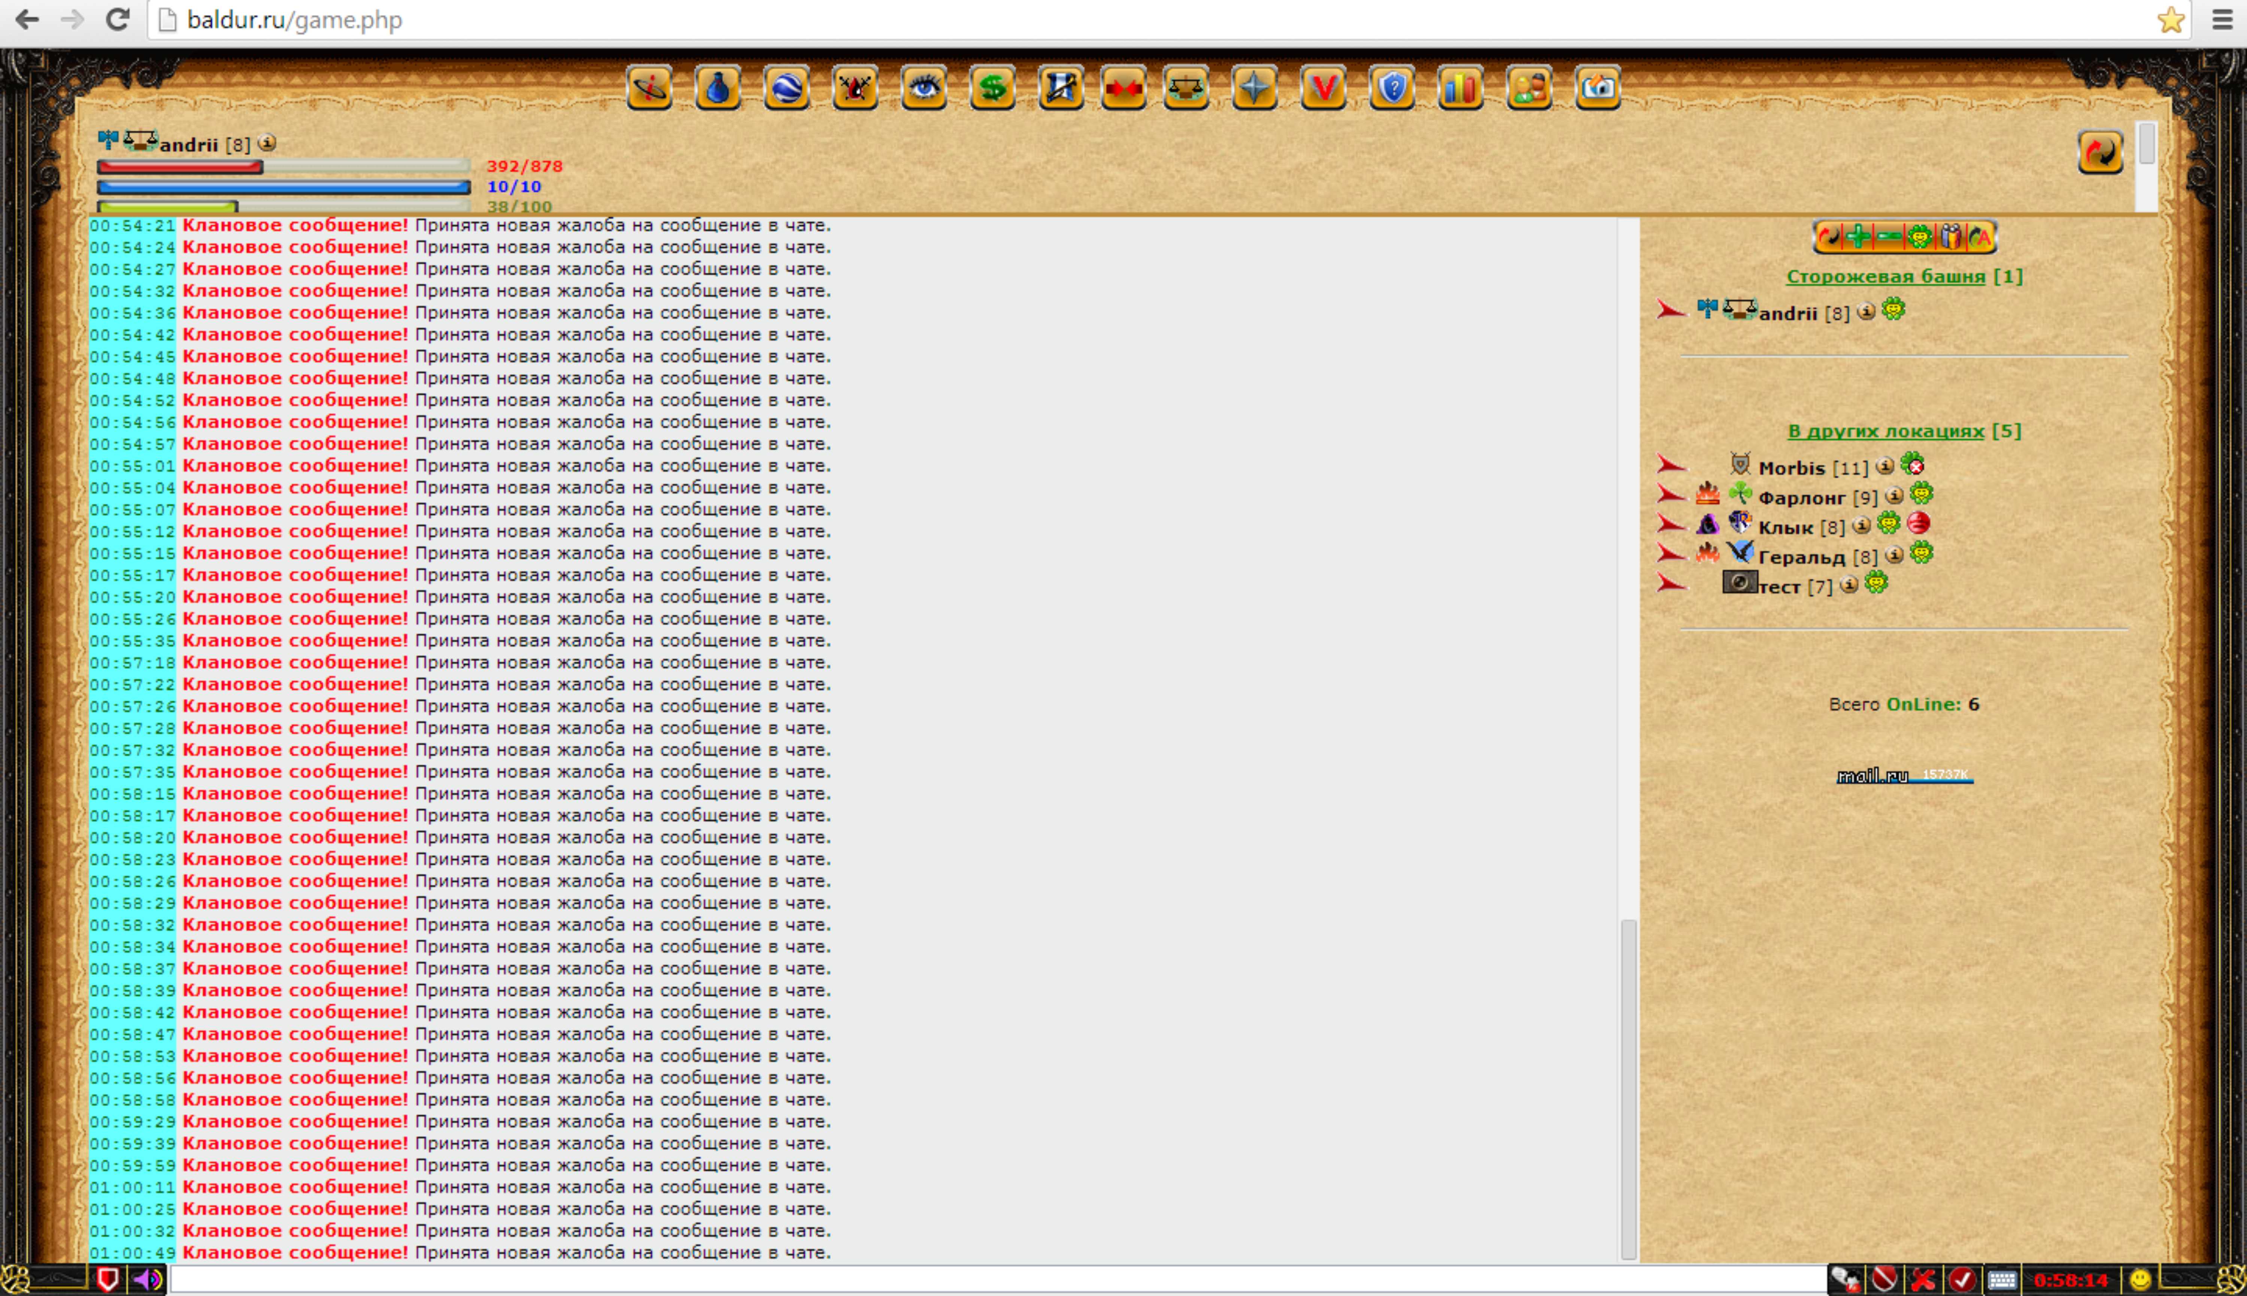Toggle the red shield icon in bottom bar
The width and height of the screenshot is (2247, 1296).
pyautogui.click(x=108, y=1280)
